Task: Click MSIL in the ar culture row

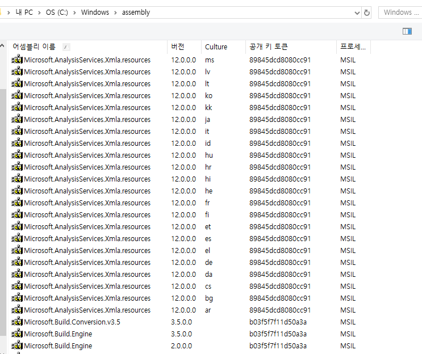Action: (348, 310)
